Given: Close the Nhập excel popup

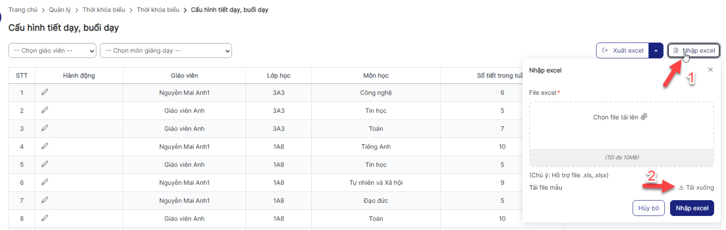Looking at the screenshot, I should (x=710, y=70).
